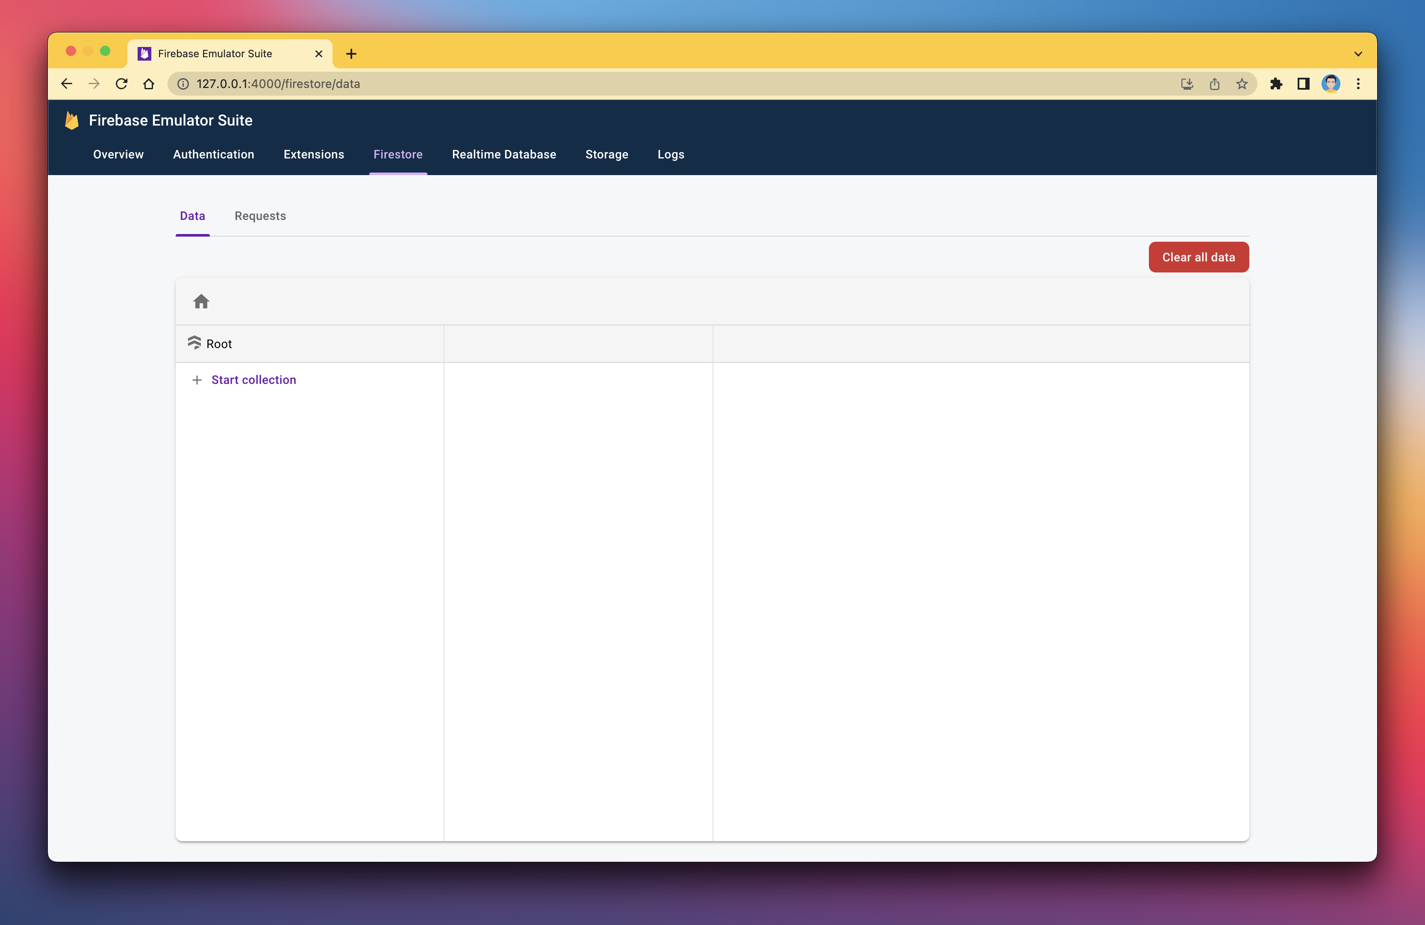Click the Firebase logo in the header
1425x925 pixels.
[72, 120]
